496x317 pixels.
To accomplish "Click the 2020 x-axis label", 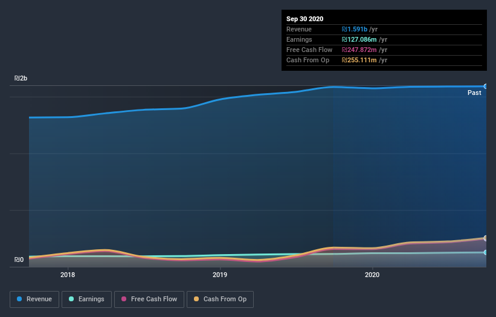I will point(372,275).
